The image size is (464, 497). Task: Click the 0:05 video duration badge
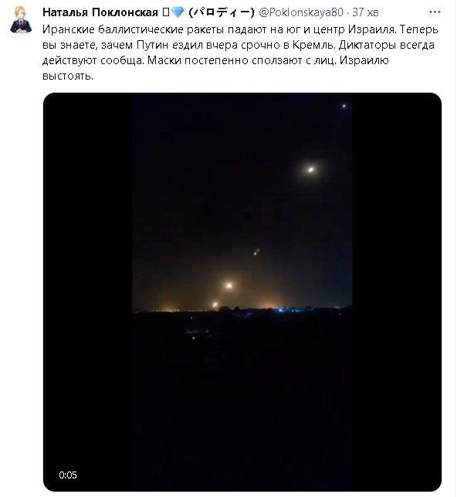click(68, 475)
